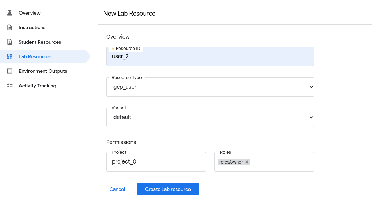Click the Overview flask icon

point(10,13)
